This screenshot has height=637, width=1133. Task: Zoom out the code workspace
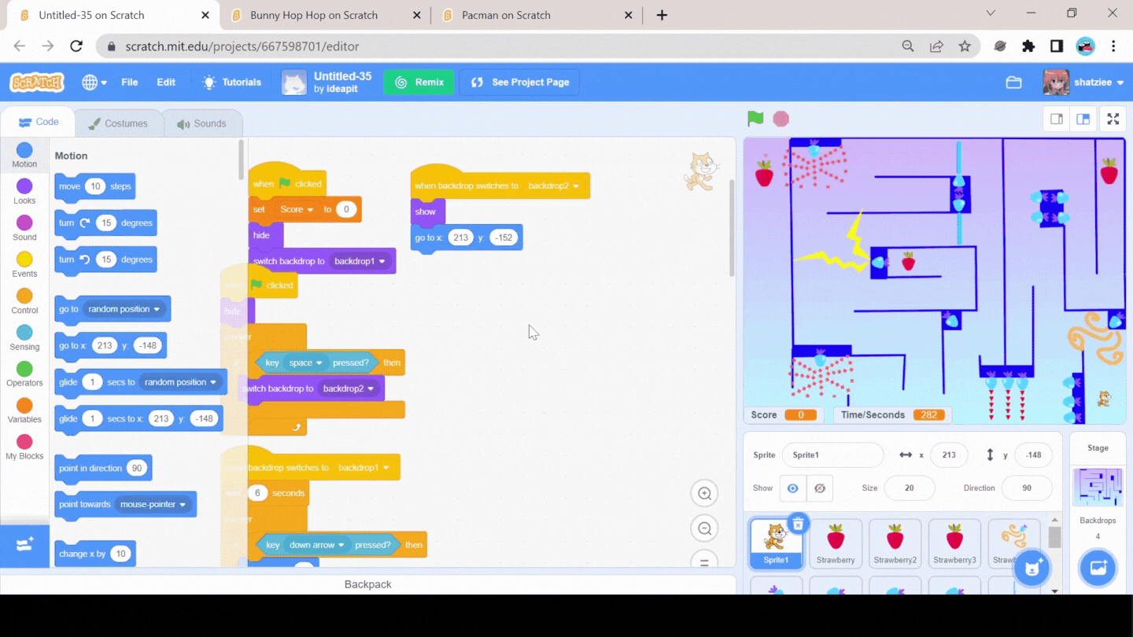(704, 528)
